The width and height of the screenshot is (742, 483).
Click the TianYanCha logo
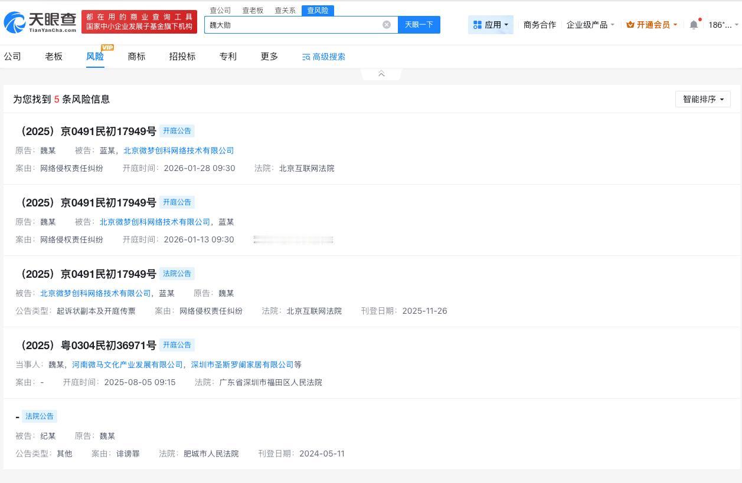pos(40,22)
